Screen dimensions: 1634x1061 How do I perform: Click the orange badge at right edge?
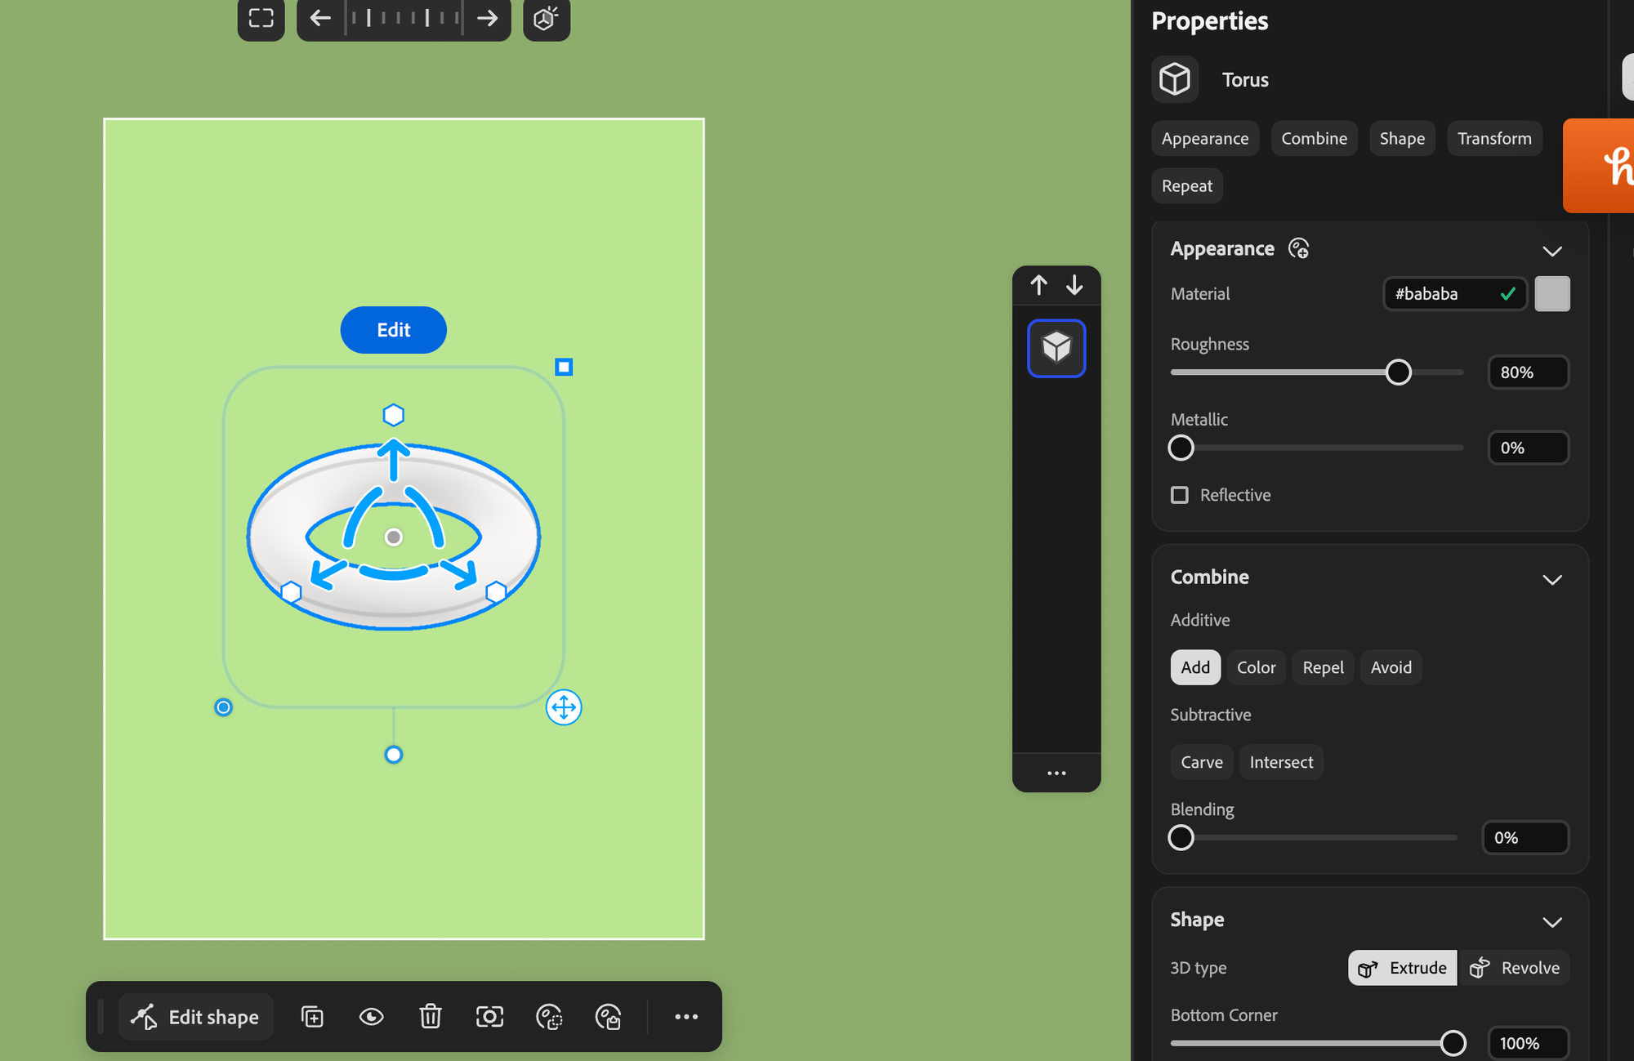pyautogui.click(x=1598, y=166)
